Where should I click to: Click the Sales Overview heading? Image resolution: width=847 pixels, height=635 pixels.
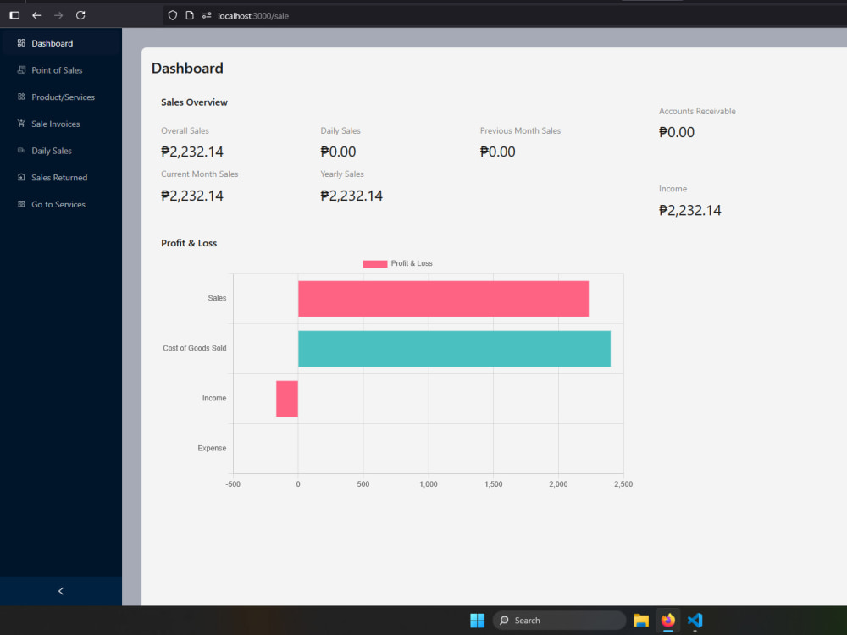pyautogui.click(x=194, y=102)
